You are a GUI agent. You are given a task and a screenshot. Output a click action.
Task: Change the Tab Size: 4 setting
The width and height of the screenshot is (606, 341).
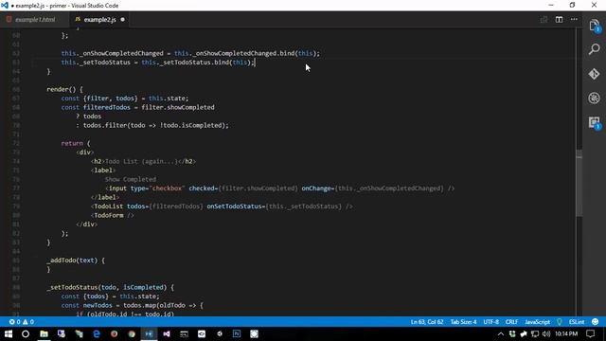tap(463, 322)
